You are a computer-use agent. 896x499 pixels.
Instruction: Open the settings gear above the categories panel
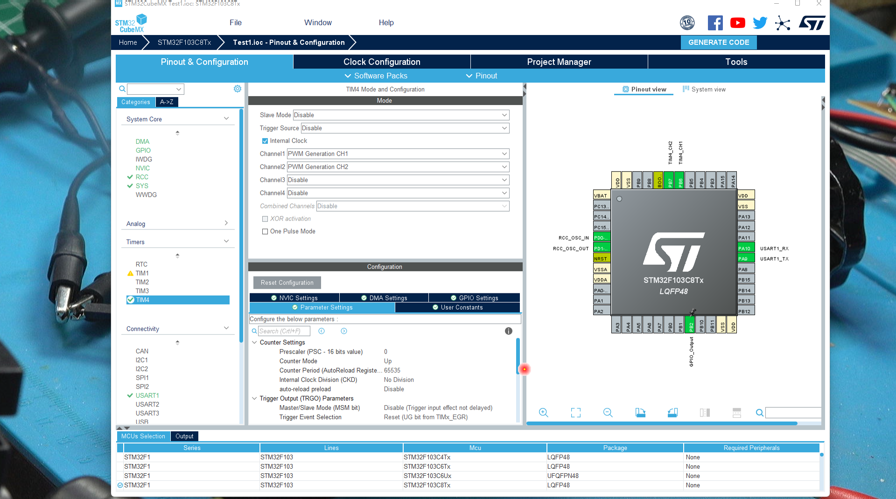click(238, 89)
